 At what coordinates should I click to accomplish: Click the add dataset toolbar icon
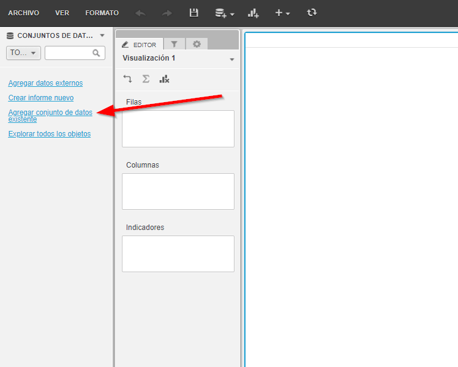(x=221, y=13)
